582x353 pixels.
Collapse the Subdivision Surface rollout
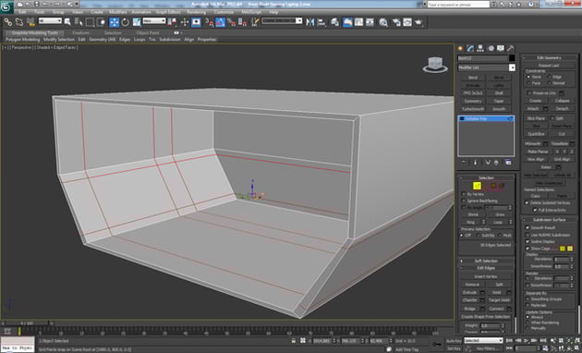click(x=550, y=219)
